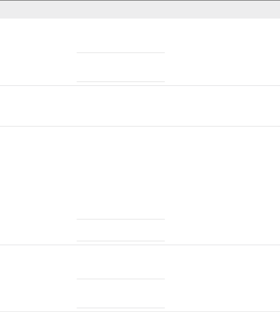
Task: Click the upper middle-column divider in the first row
Action: [121, 53]
